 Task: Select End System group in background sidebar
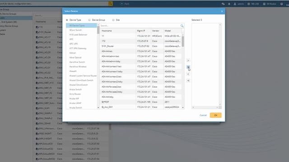9,22
